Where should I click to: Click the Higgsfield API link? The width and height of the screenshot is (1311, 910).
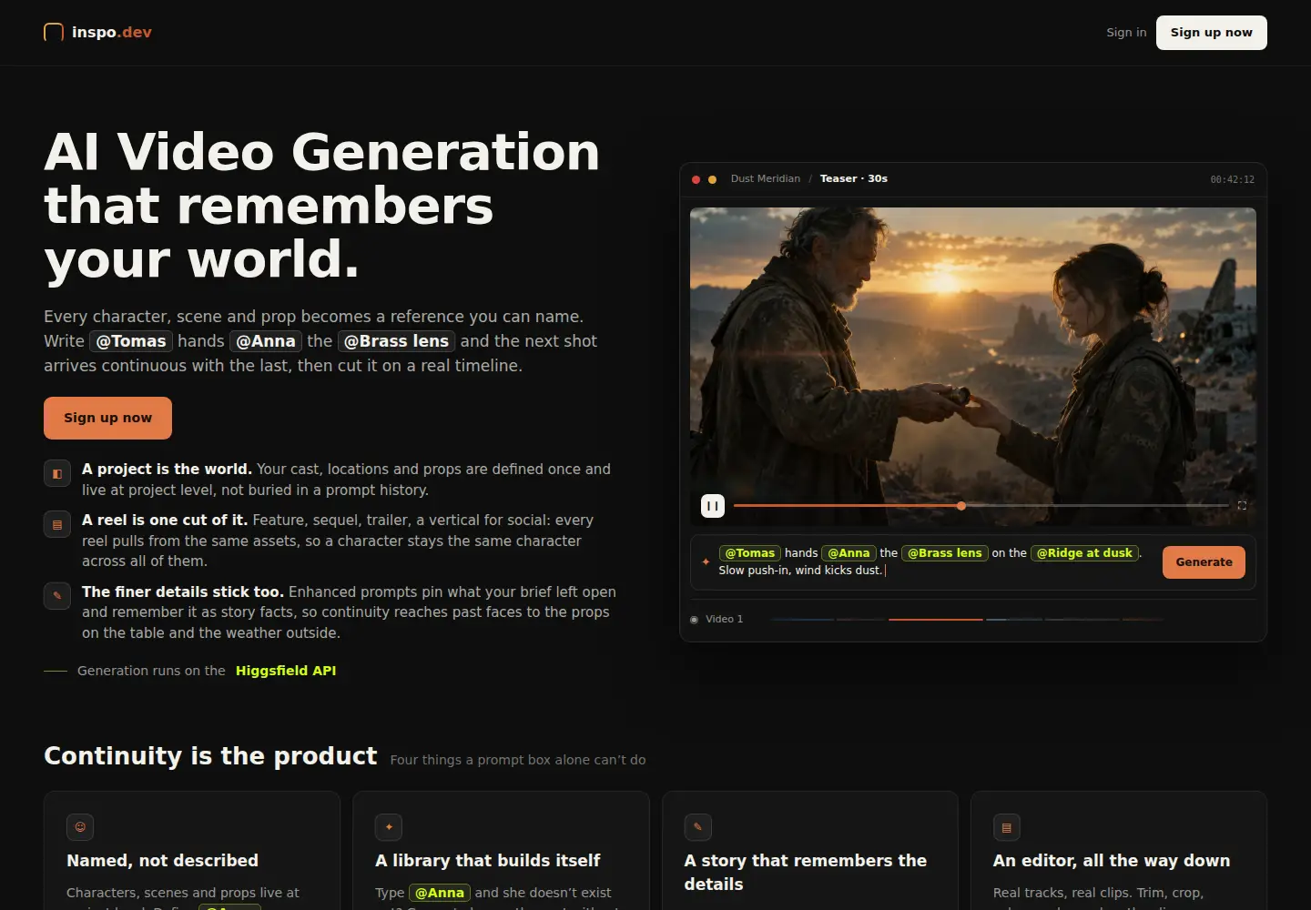point(286,671)
